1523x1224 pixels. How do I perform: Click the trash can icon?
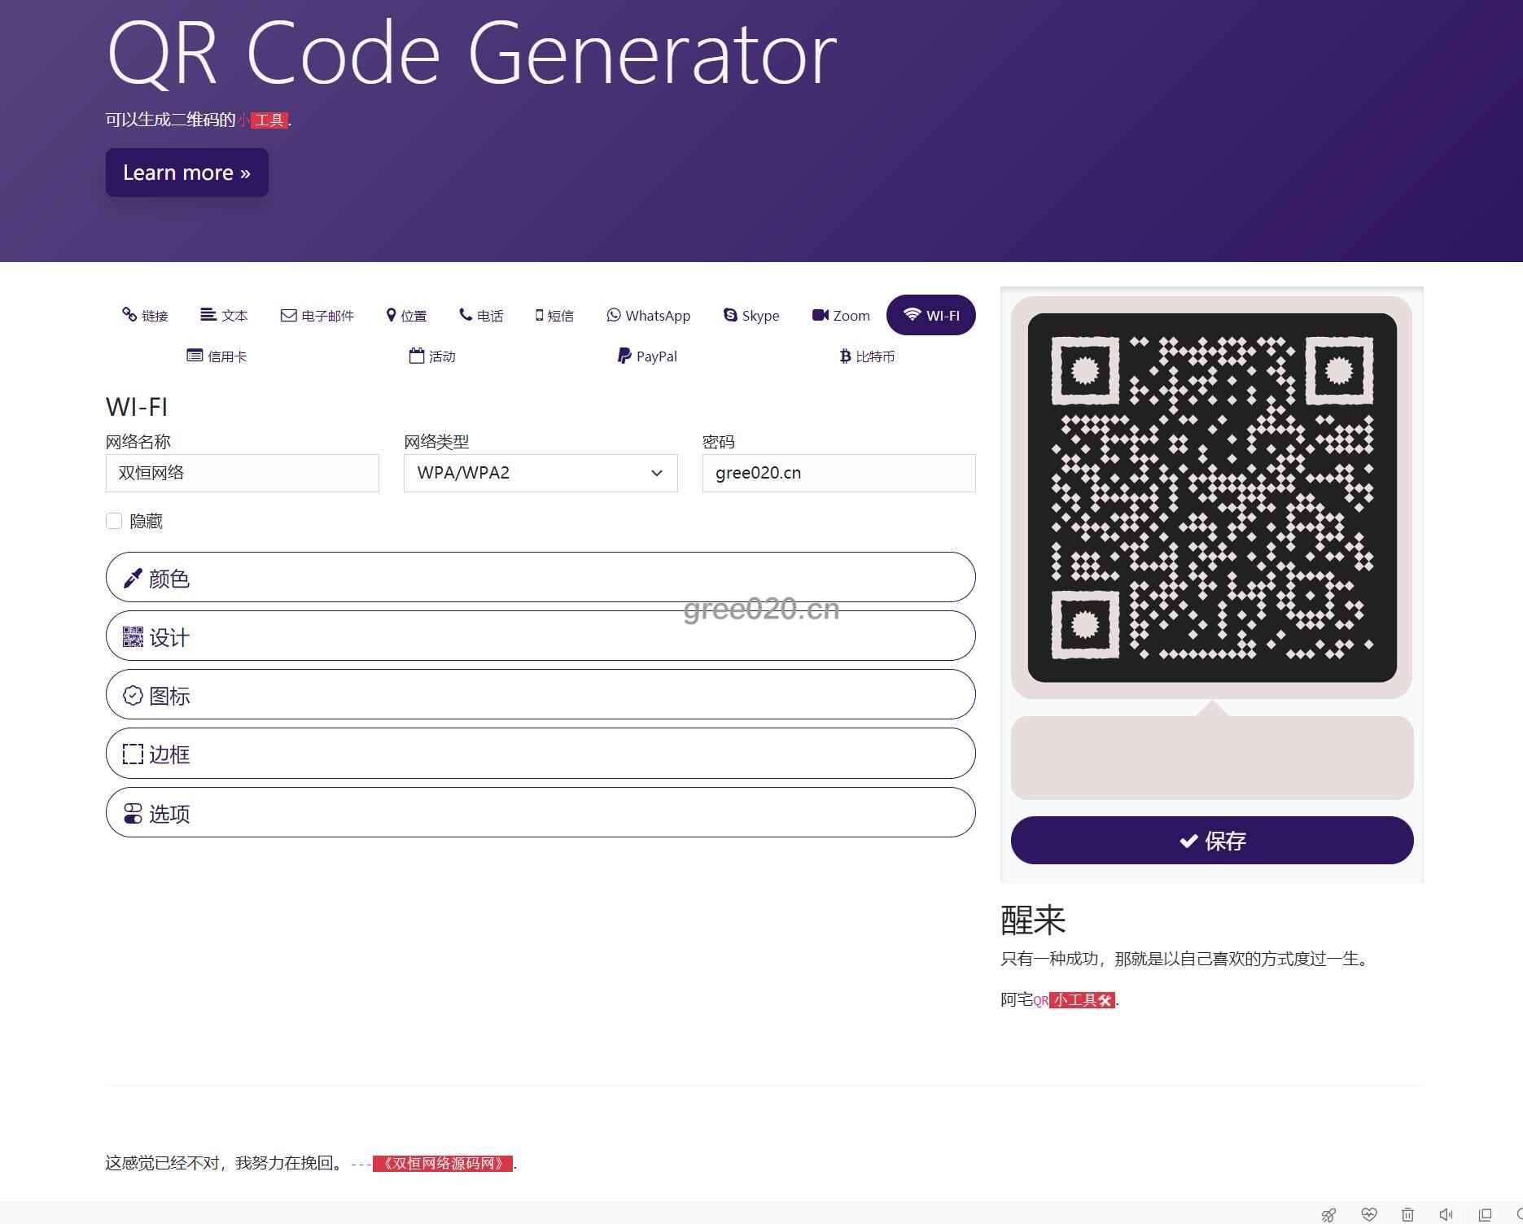tap(1407, 1214)
